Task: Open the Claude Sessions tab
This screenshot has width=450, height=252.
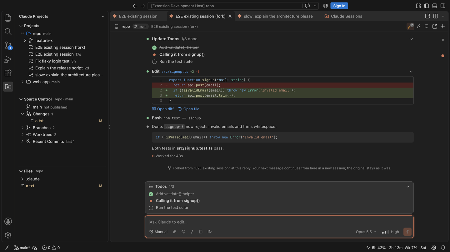Action: click(x=343, y=16)
